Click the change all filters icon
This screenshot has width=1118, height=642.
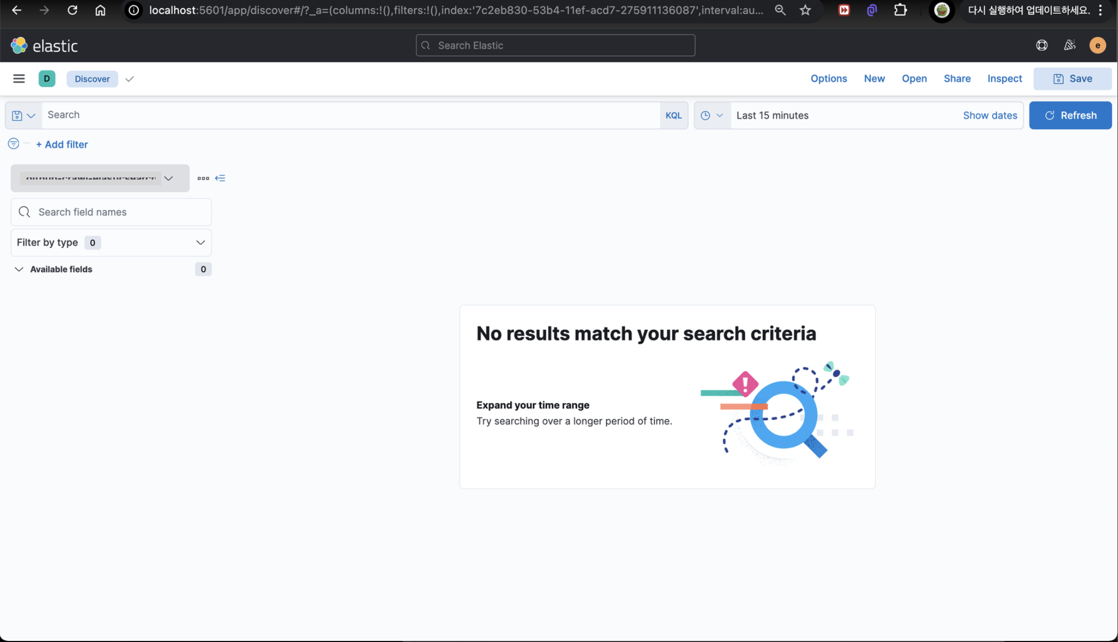tap(13, 144)
